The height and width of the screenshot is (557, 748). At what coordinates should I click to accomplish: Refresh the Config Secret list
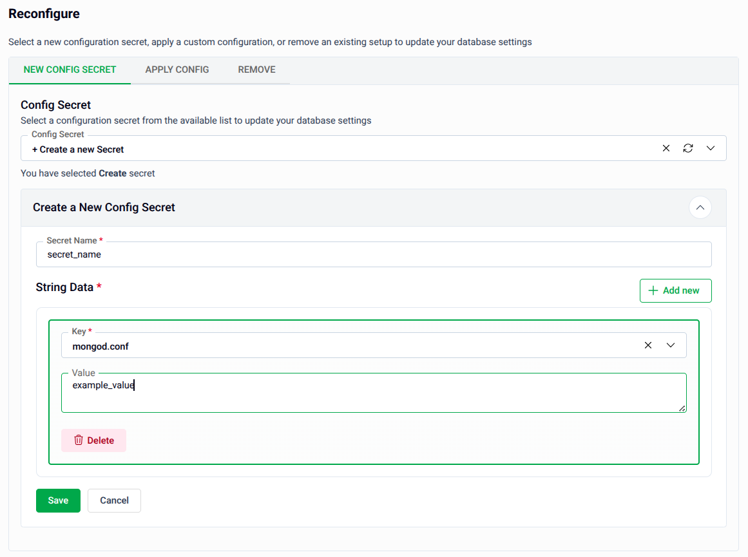click(x=688, y=148)
